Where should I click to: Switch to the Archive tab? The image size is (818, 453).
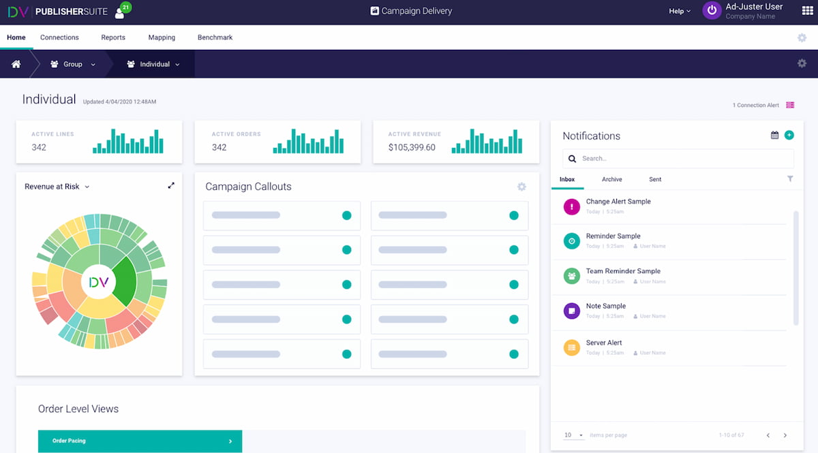tap(611, 179)
